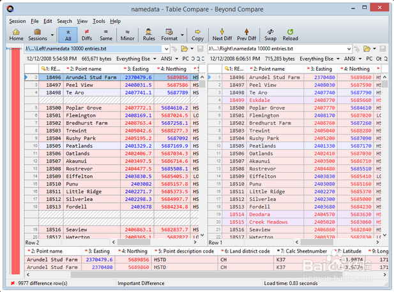
Task: Open the Session menu
Action: coord(17,21)
